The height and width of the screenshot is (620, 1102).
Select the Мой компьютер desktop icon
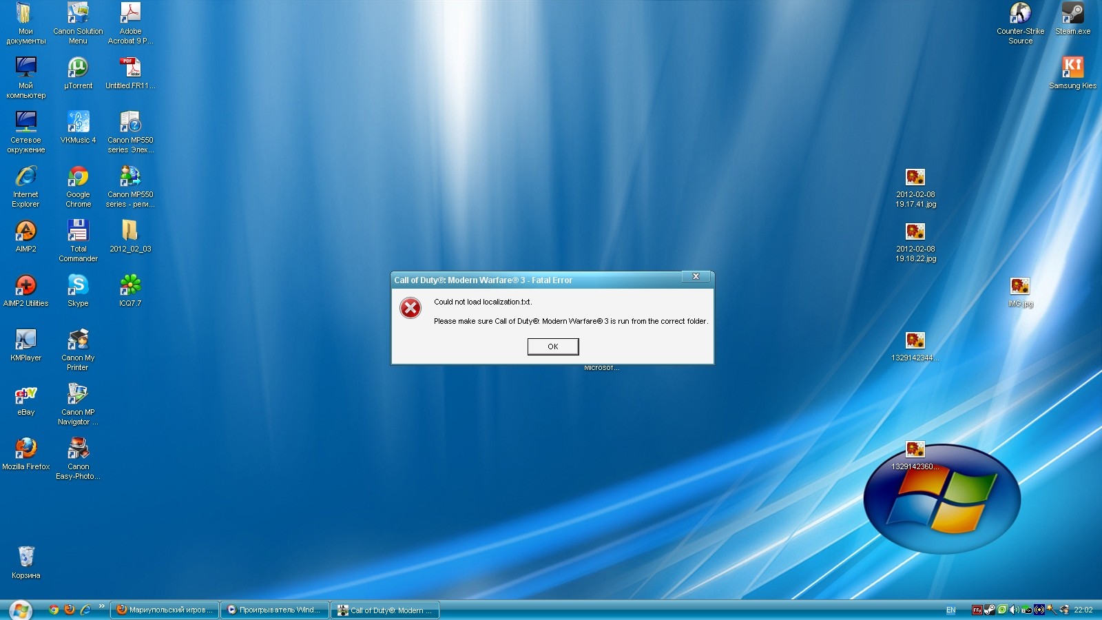[25, 78]
